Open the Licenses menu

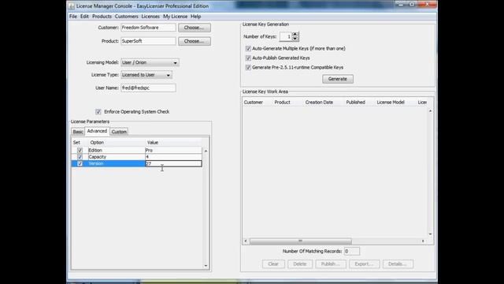pos(150,17)
